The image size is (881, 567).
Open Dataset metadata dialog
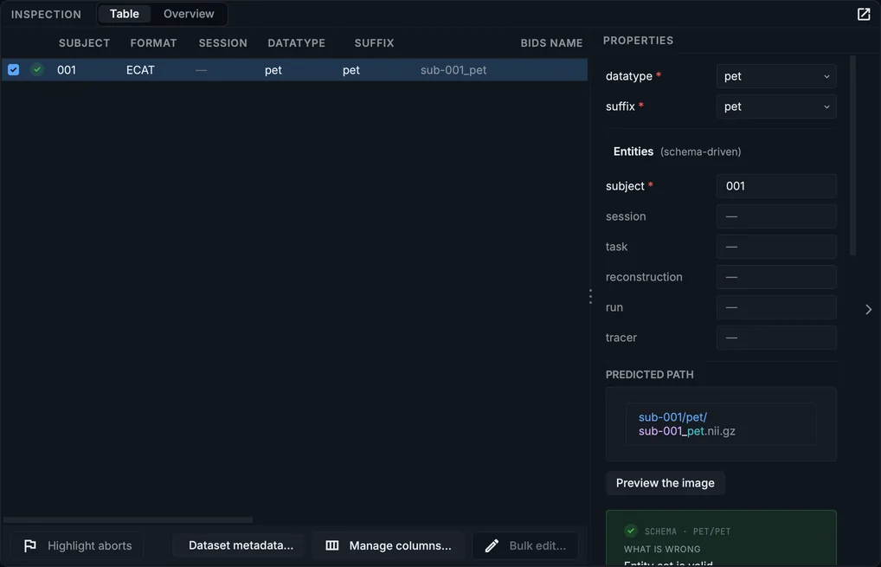coord(241,545)
